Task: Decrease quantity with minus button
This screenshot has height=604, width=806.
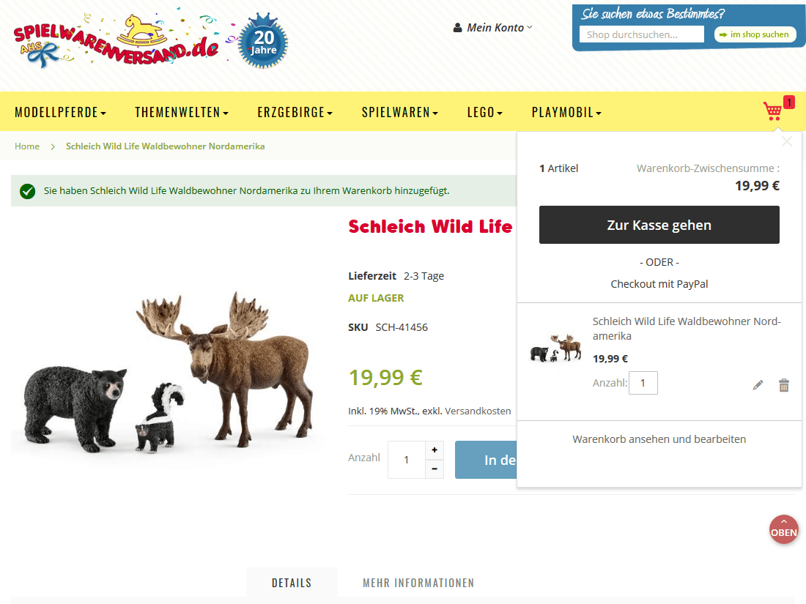Action: (435, 469)
